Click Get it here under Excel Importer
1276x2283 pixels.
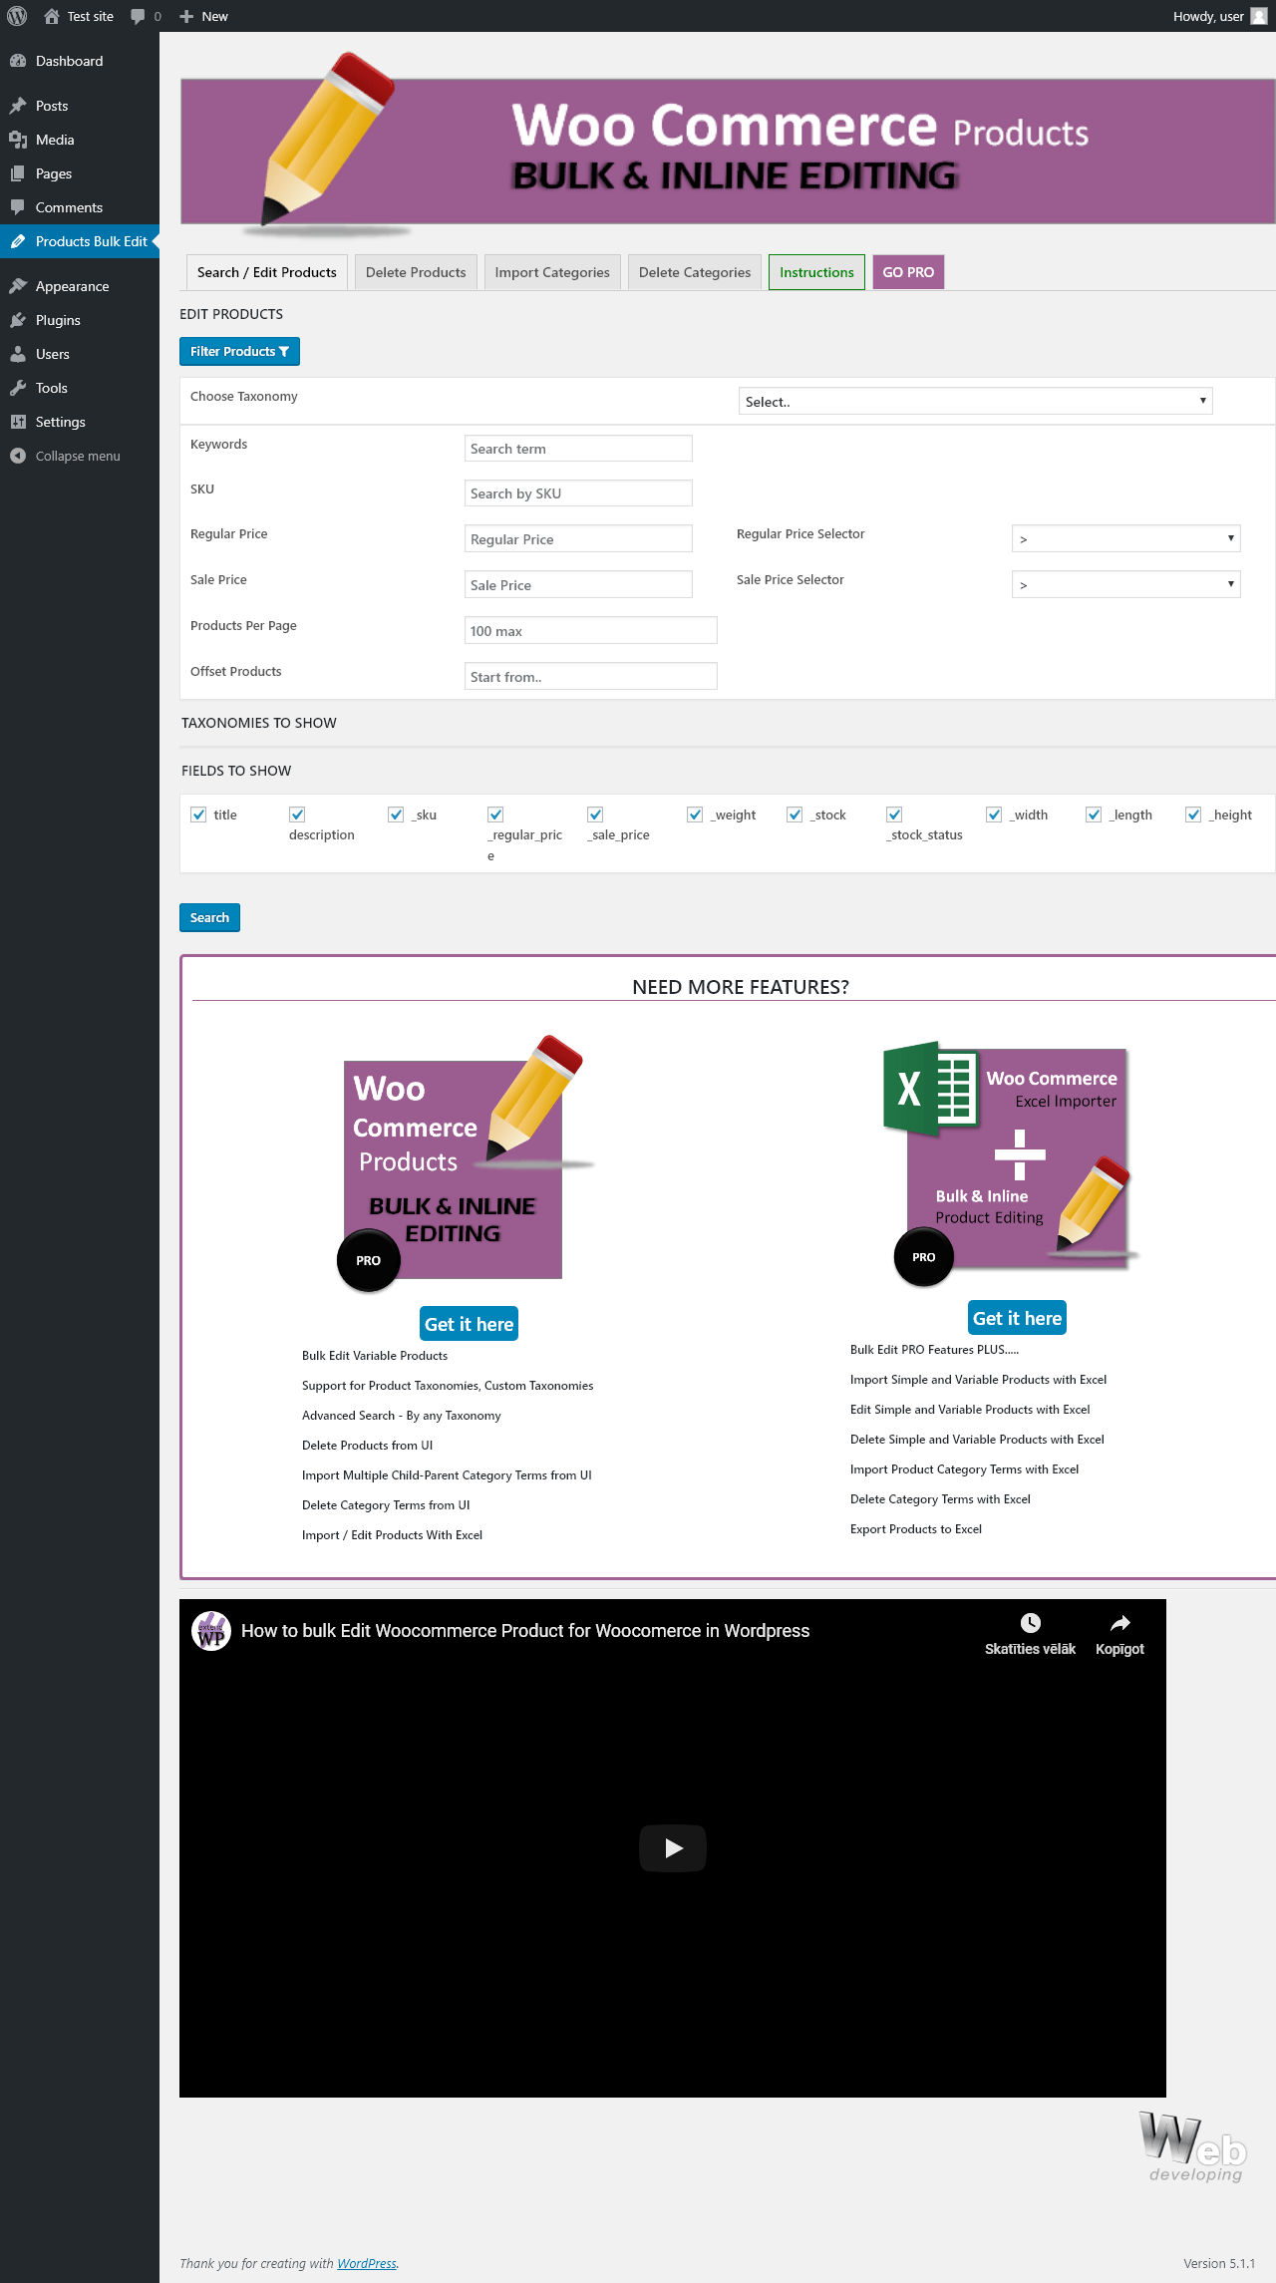click(x=1018, y=1318)
